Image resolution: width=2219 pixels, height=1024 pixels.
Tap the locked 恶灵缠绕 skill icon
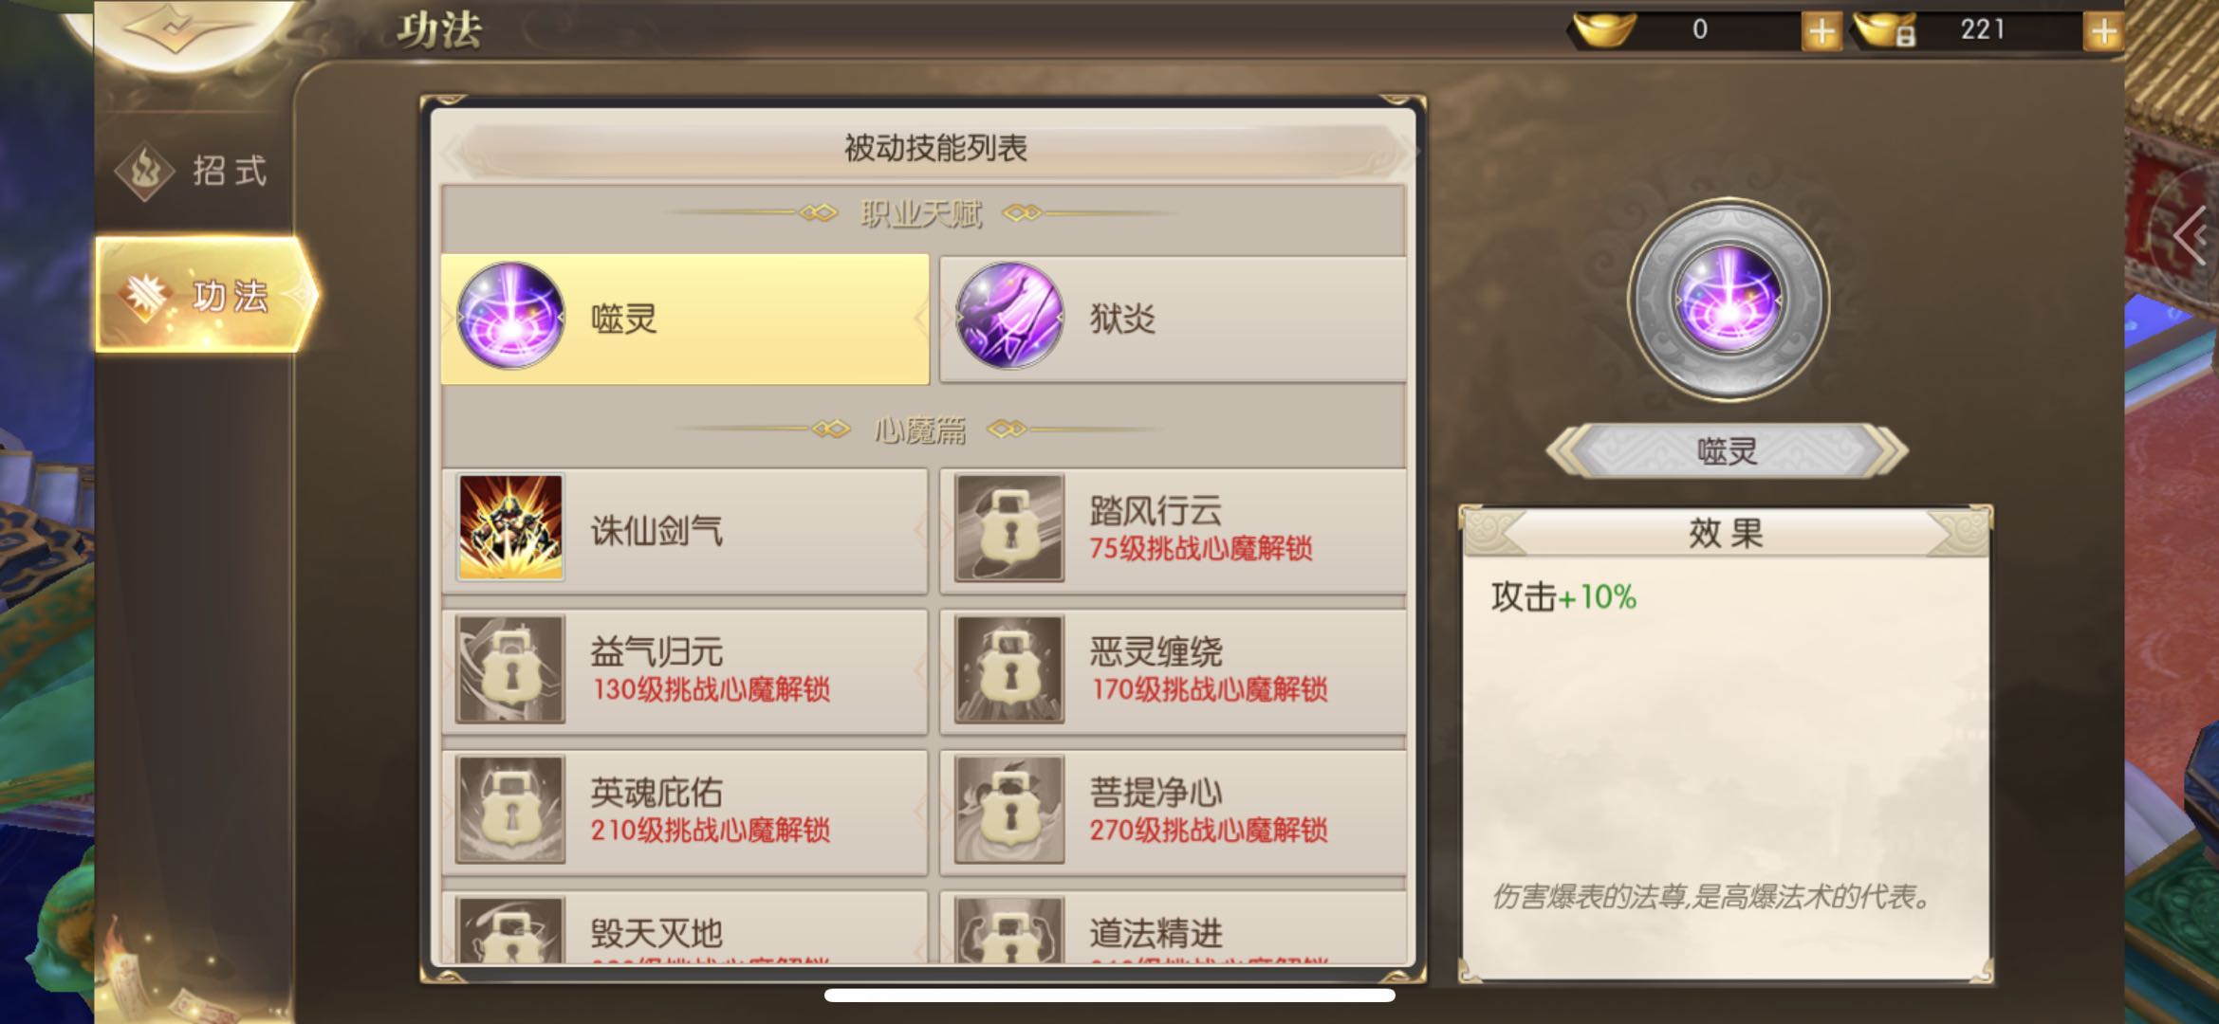coord(1008,669)
